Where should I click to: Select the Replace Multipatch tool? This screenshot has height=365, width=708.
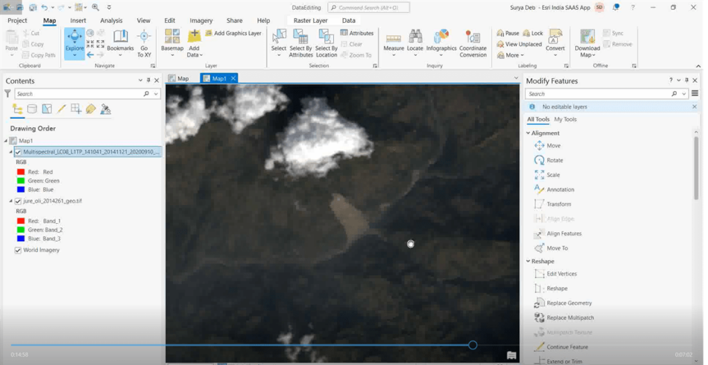click(x=564, y=317)
